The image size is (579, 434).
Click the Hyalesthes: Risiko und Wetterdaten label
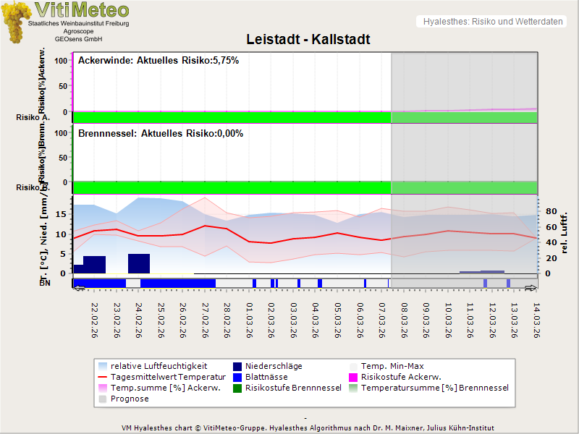[492, 22]
